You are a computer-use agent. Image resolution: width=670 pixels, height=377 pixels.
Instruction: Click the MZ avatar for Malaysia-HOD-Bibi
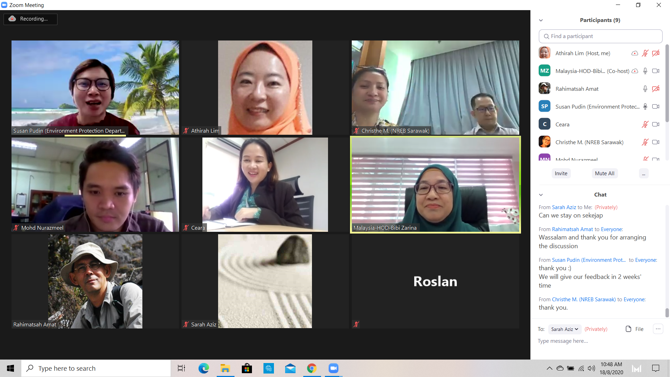544,71
